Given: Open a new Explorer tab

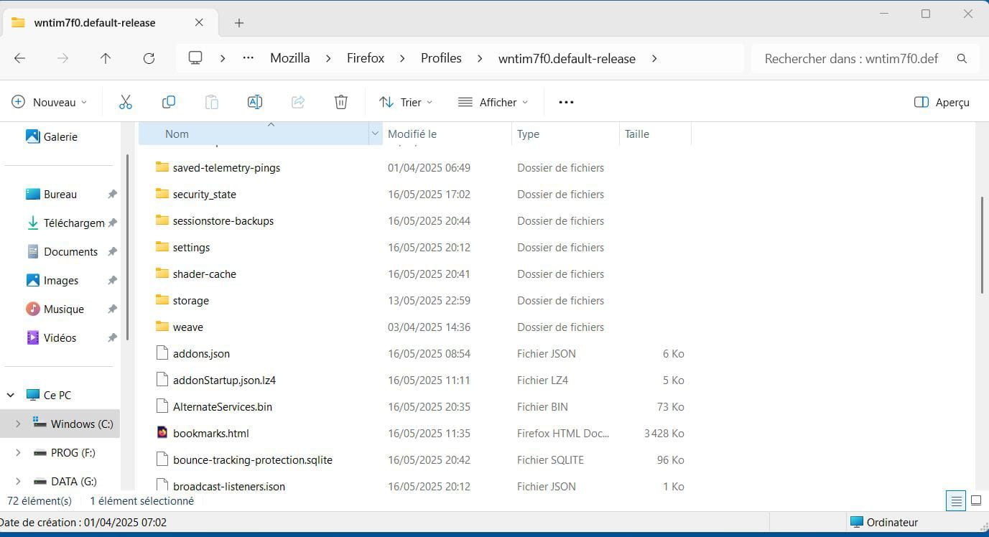Looking at the screenshot, I should pyautogui.click(x=239, y=23).
